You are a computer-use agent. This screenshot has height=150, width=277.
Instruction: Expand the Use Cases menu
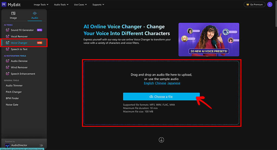(80, 5)
